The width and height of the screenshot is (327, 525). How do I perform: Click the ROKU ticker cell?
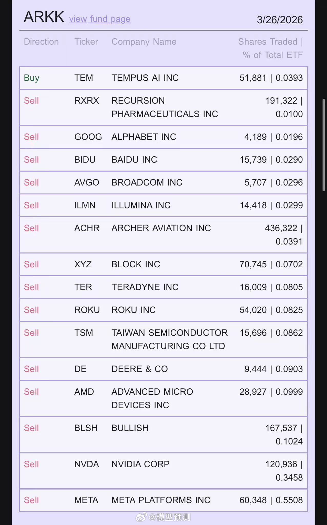point(87,310)
